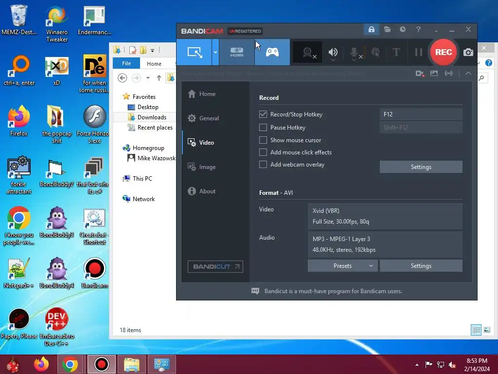Open the File tab in the Explorer window
498x374 pixels.
point(126,63)
